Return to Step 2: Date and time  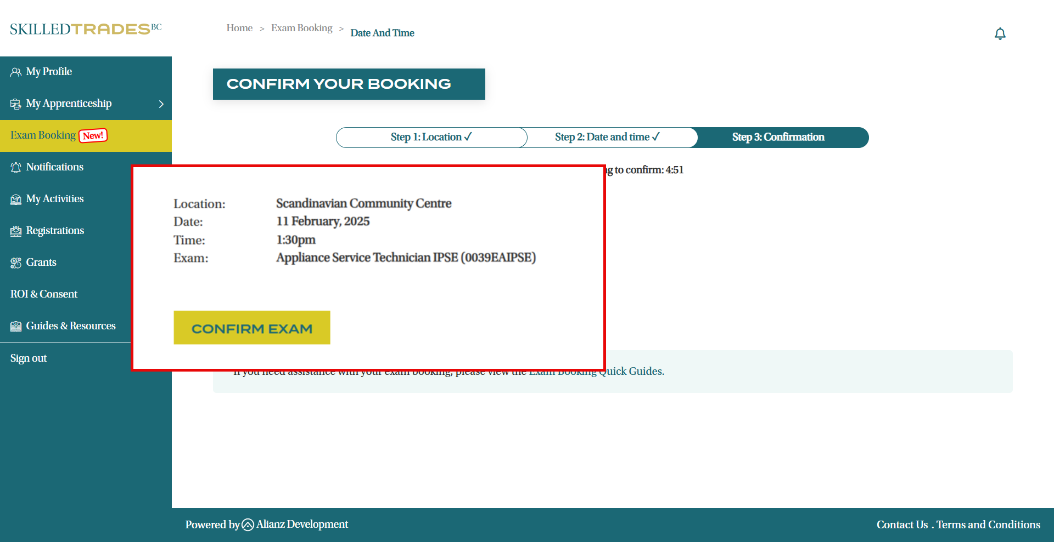coord(607,138)
